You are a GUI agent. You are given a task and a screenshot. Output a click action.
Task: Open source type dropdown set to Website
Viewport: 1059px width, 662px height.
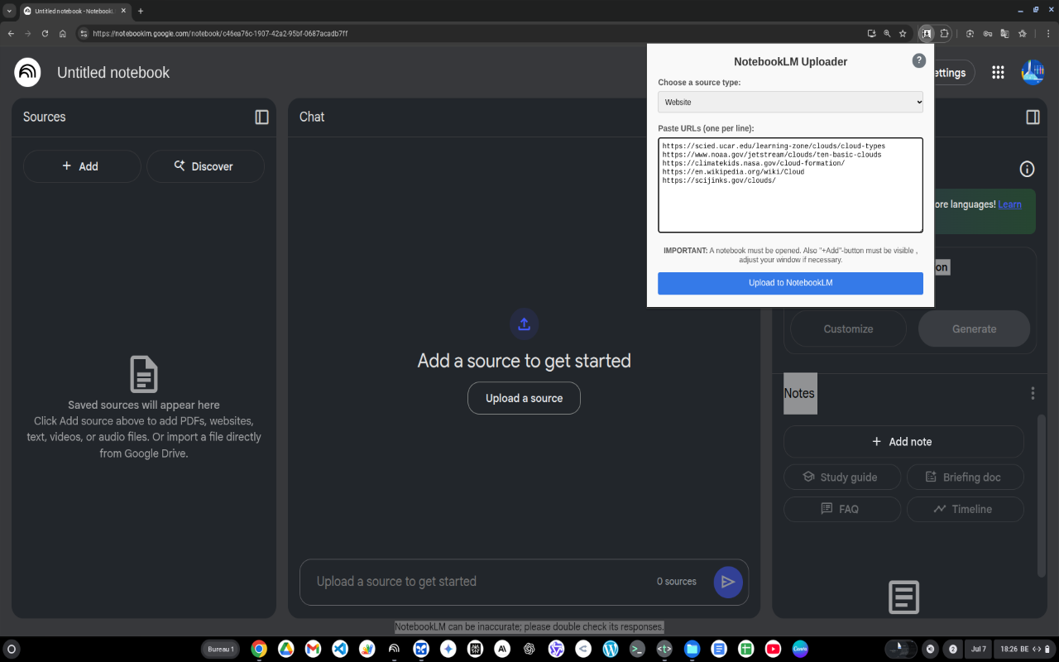[x=790, y=102]
